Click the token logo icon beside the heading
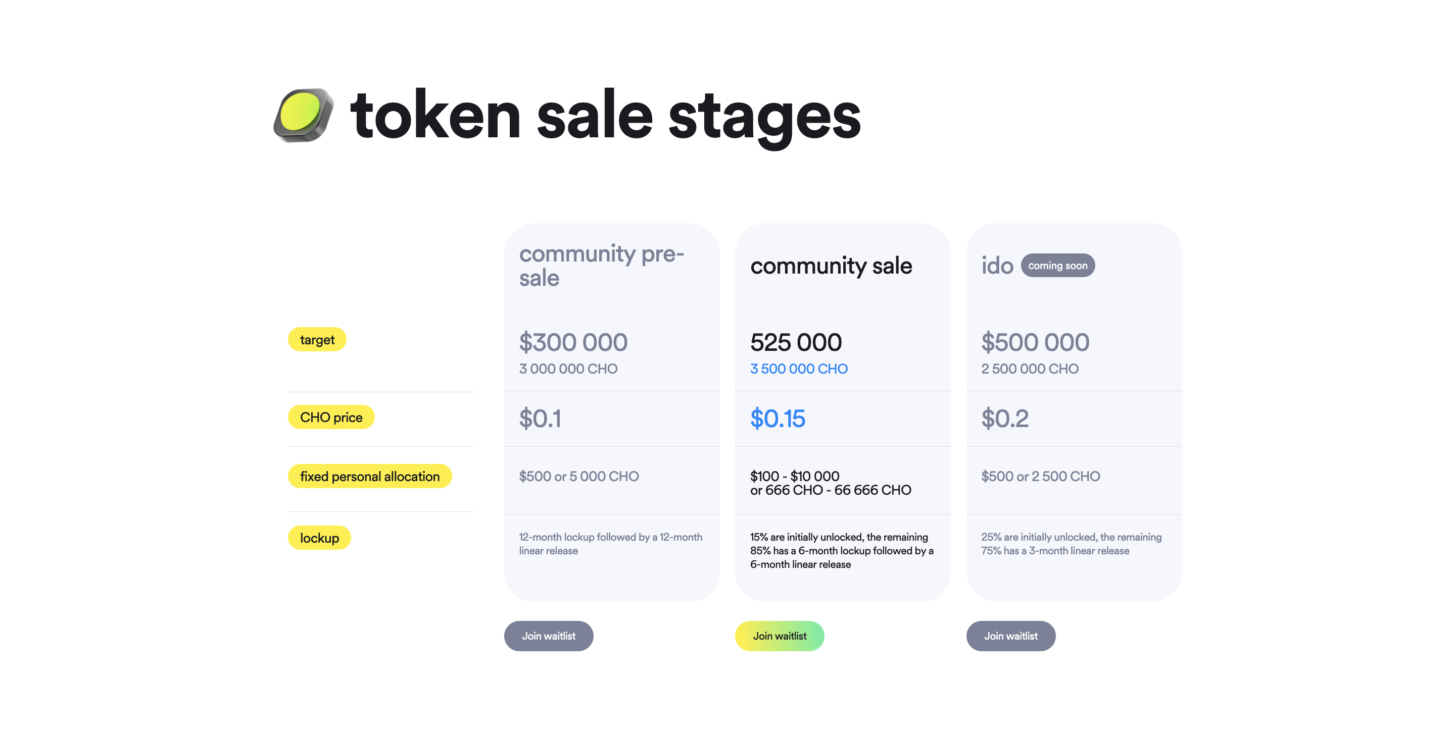The width and height of the screenshot is (1455, 735). (x=302, y=117)
